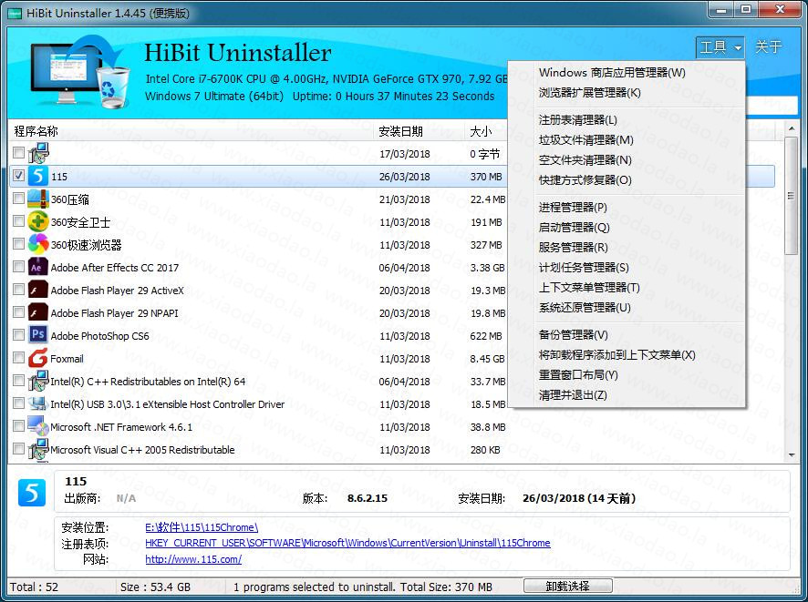
Task: Click the 3.38 GB size cell
Action: click(488, 268)
